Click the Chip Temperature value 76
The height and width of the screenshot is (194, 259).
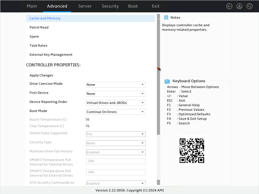click(87, 126)
